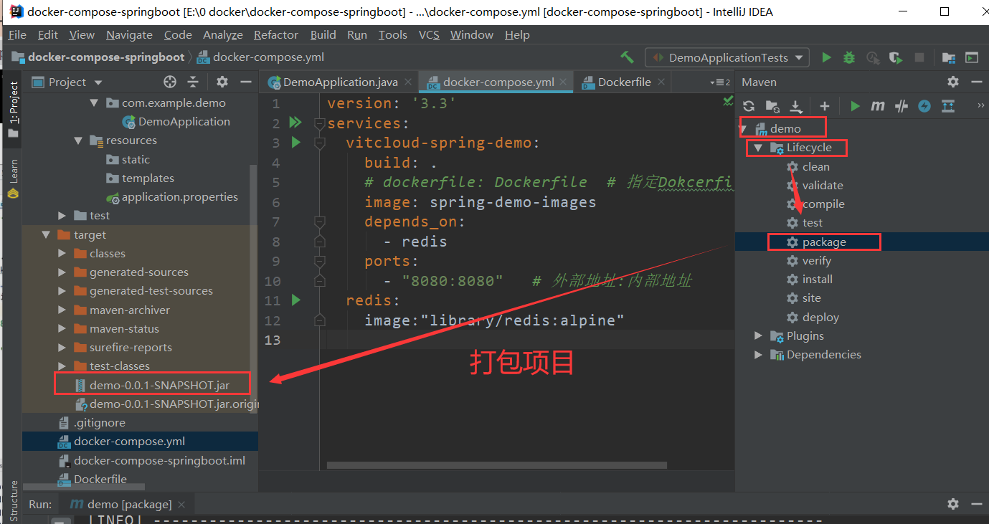Toggle Offline Mode icon in the Maven toolbar
Image resolution: width=989 pixels, height=524 pixels.
(x=902, y=106)
